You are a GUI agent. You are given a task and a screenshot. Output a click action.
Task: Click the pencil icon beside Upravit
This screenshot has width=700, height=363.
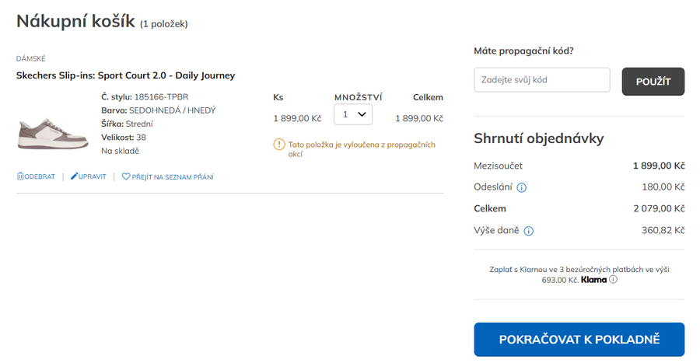click(75, 176)
